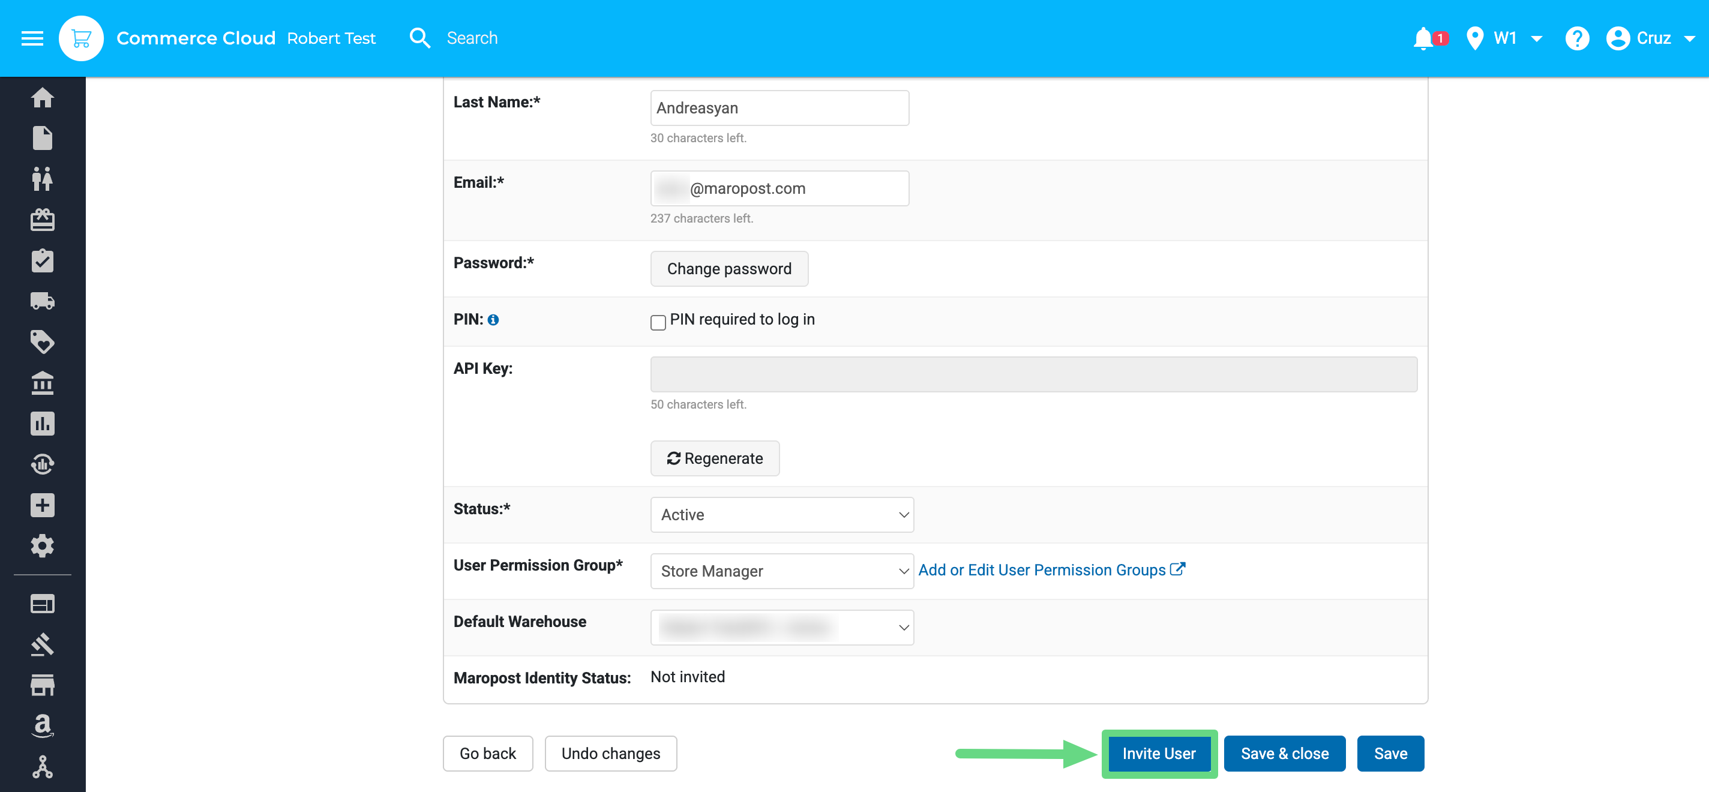Click the home icon in sidebar
Image resolution: width=1709 pixels, height=792 pixels.
(x=43, y=98)
